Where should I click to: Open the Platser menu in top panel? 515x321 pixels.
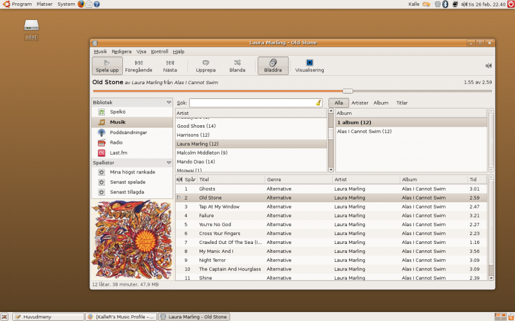(44, 4)
